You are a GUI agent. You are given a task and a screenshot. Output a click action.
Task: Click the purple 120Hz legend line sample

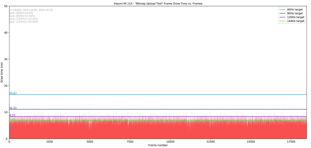tap(282, 17)
